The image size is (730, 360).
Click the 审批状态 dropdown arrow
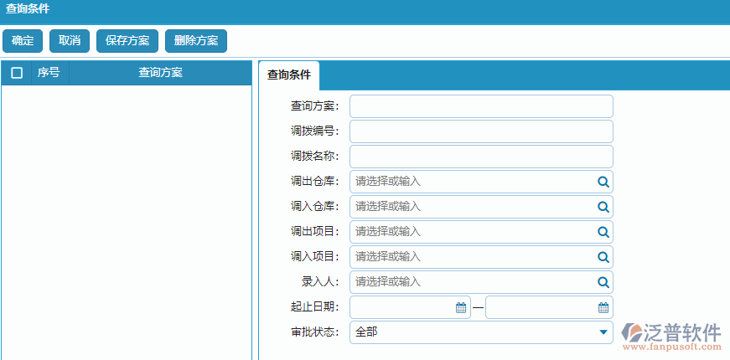click(603, 332)
